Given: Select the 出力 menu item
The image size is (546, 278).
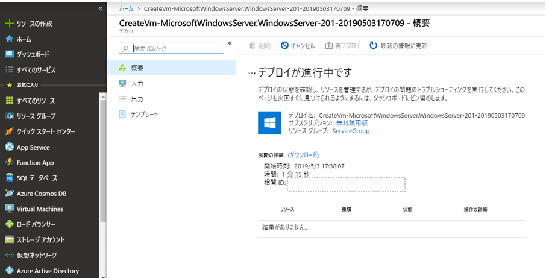Looking at the screenshot, I should click(x=172, y=99).
